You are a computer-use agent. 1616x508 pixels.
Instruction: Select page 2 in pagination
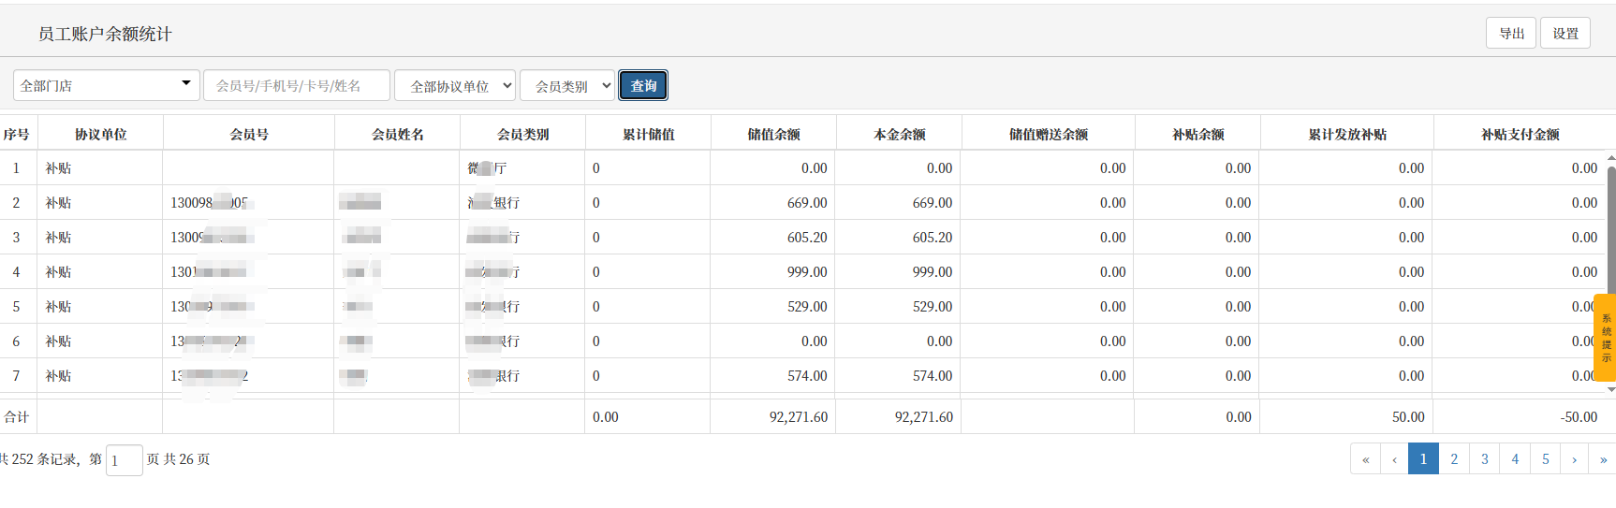pyautogui.click(x=1454, y=459)
